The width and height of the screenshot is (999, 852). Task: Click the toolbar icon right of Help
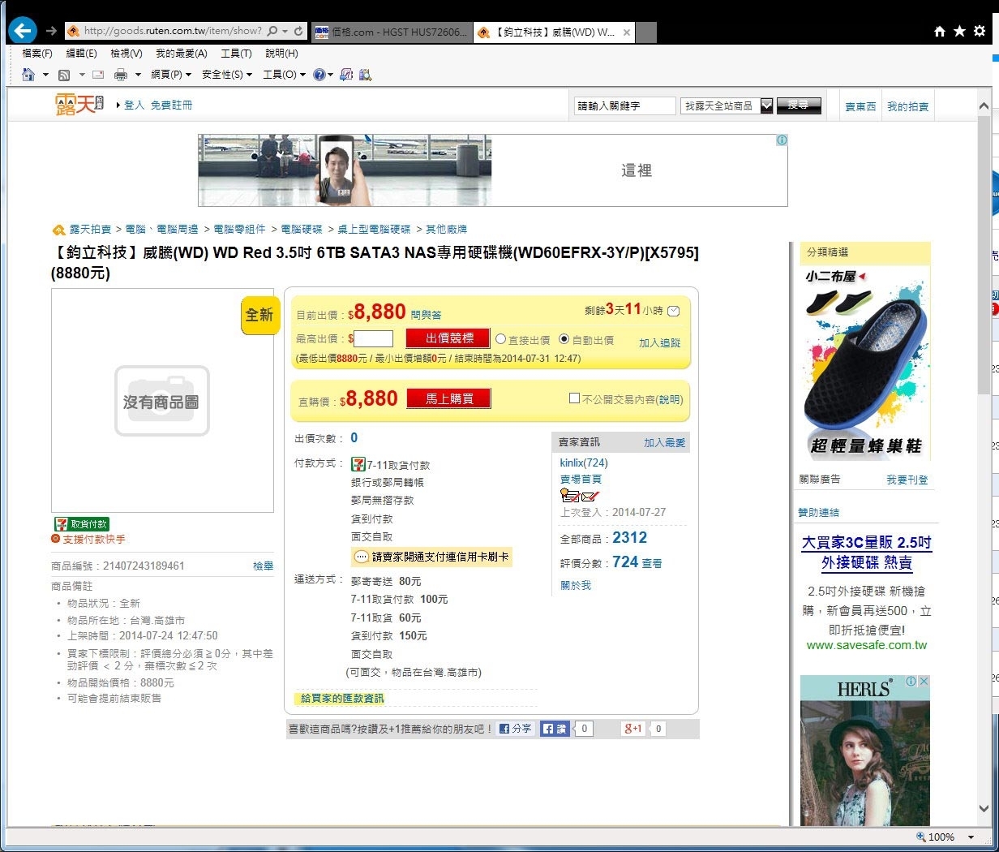[346, 75]
